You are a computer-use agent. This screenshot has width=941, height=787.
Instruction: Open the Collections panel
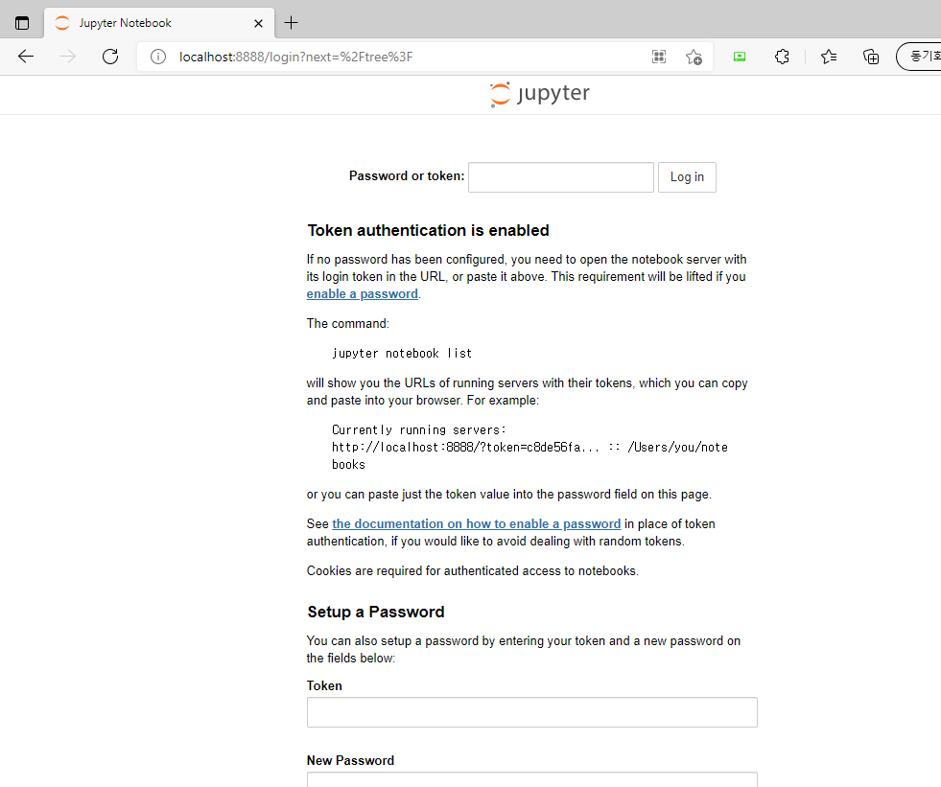[871, 57]
